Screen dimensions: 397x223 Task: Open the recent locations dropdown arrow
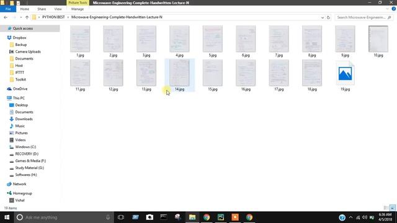pos(20,17)
